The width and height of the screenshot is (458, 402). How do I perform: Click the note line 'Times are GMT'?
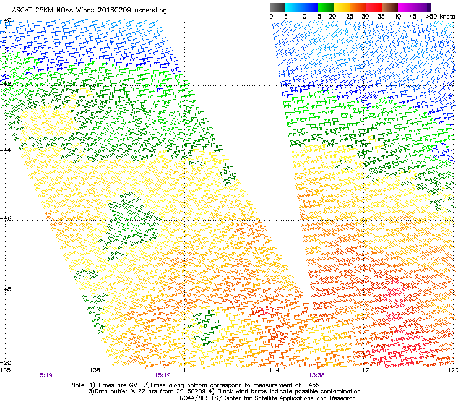[118, 385]
